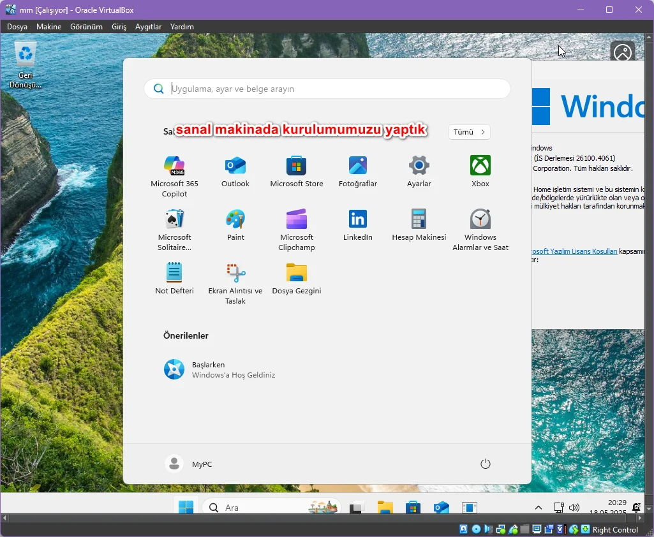
Task: Click VirtualBox shared folders indicator
Action: tap(524, 529)
